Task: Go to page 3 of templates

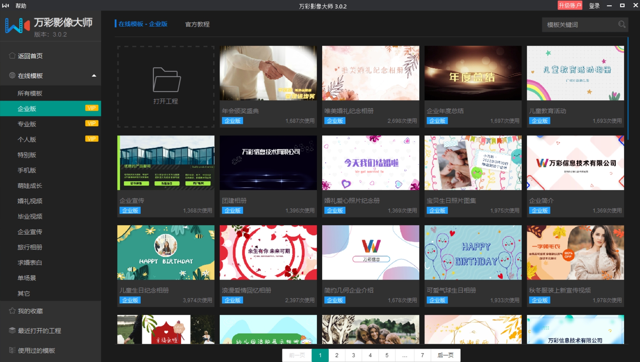Action: [x=353, y=355]
